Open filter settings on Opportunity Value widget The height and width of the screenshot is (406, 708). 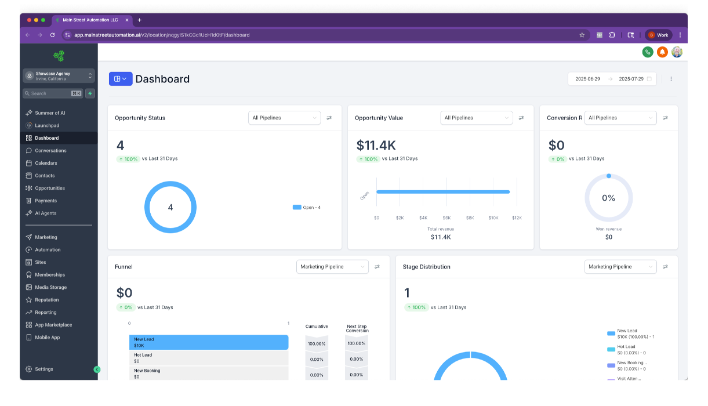click(521, 118)
